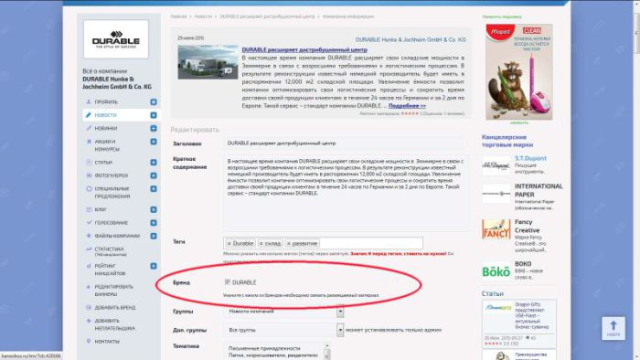640x360 pixels.
Task: Click into the Краткое содержание text area
Action: coord(346,193)
